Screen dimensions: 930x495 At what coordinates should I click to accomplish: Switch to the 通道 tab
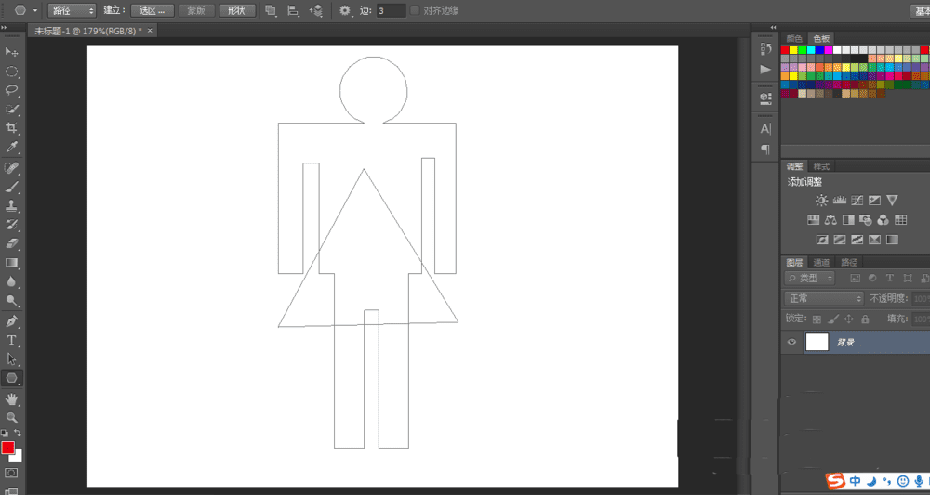click(821, 262)
